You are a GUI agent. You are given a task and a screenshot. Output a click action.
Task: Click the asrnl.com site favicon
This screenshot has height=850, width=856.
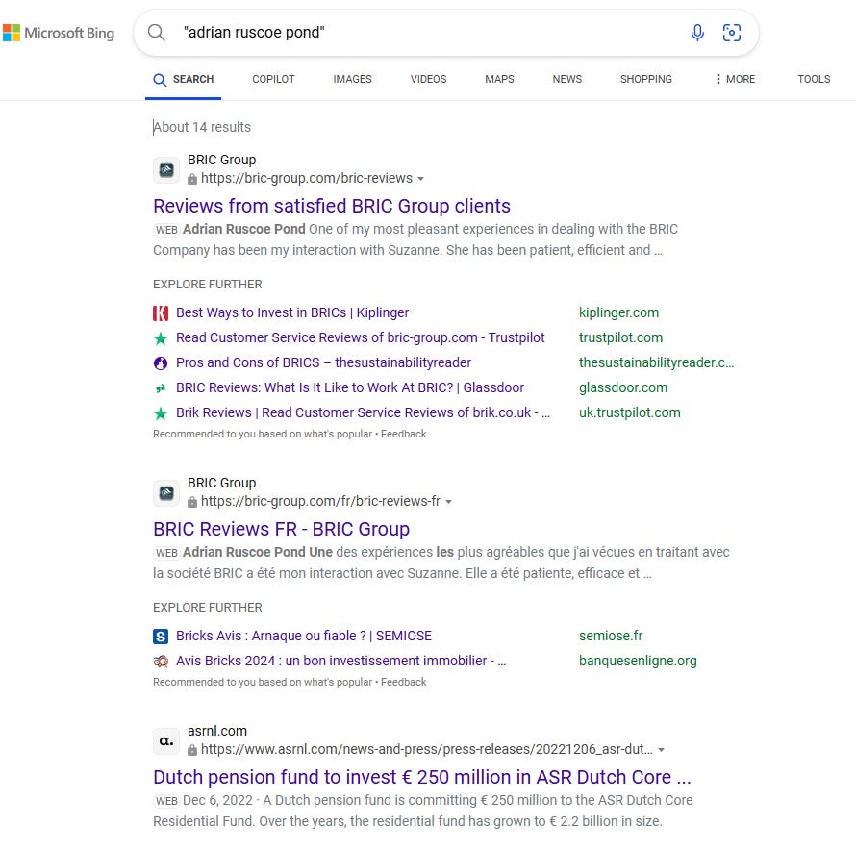(x=166, y=741)
